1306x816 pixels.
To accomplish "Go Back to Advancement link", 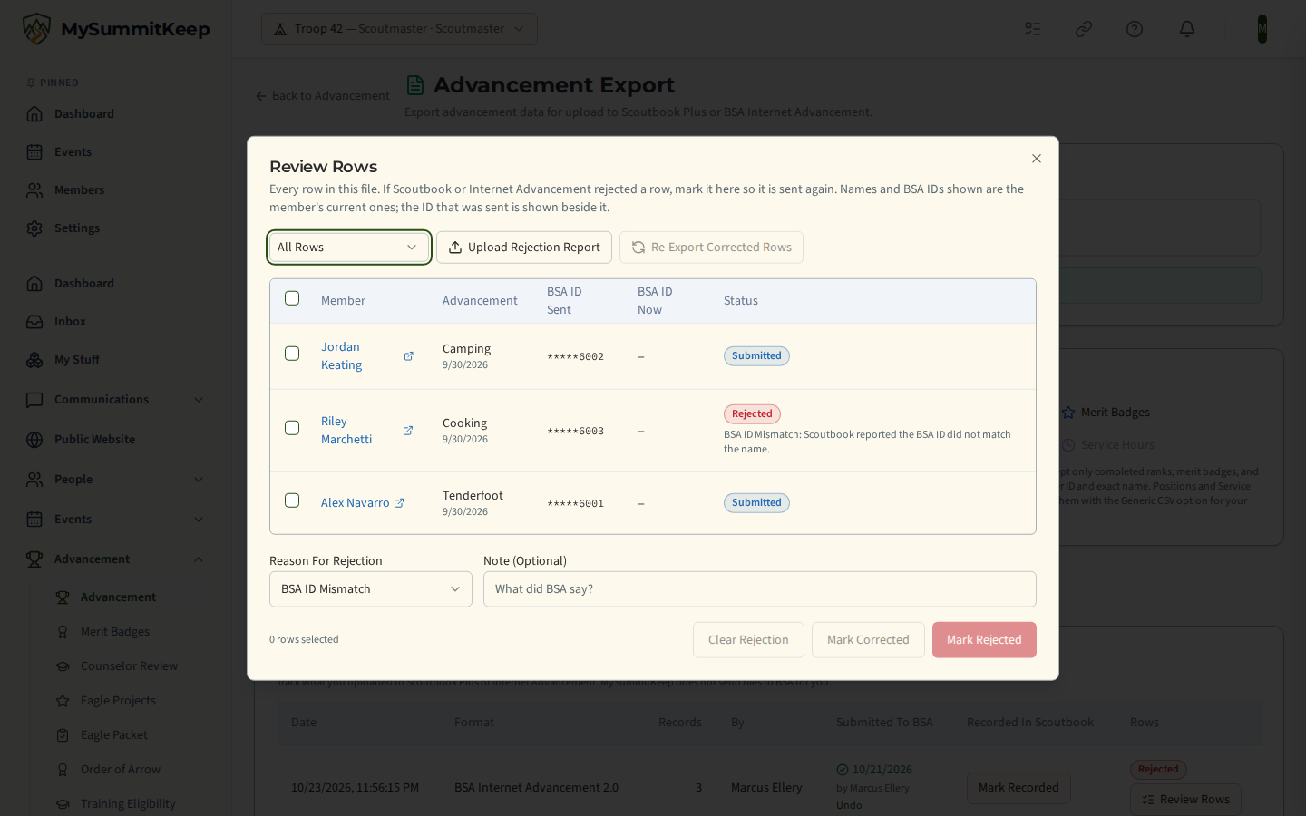I will point(322,96).
